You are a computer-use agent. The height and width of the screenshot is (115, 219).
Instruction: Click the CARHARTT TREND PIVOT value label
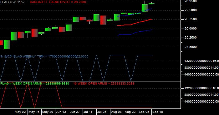58,2
